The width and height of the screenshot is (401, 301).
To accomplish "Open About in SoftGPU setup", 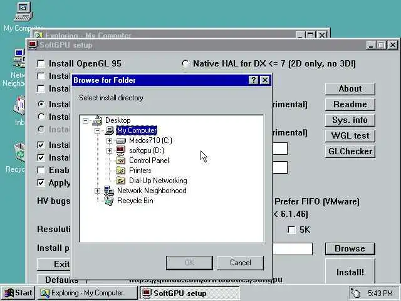I will pos(350,89).
